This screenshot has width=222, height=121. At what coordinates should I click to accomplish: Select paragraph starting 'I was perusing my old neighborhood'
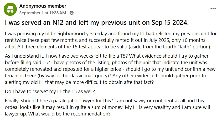[111, 40]
